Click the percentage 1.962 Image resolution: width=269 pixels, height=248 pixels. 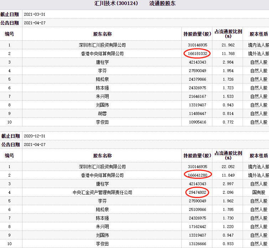click(x=228, y=201)
